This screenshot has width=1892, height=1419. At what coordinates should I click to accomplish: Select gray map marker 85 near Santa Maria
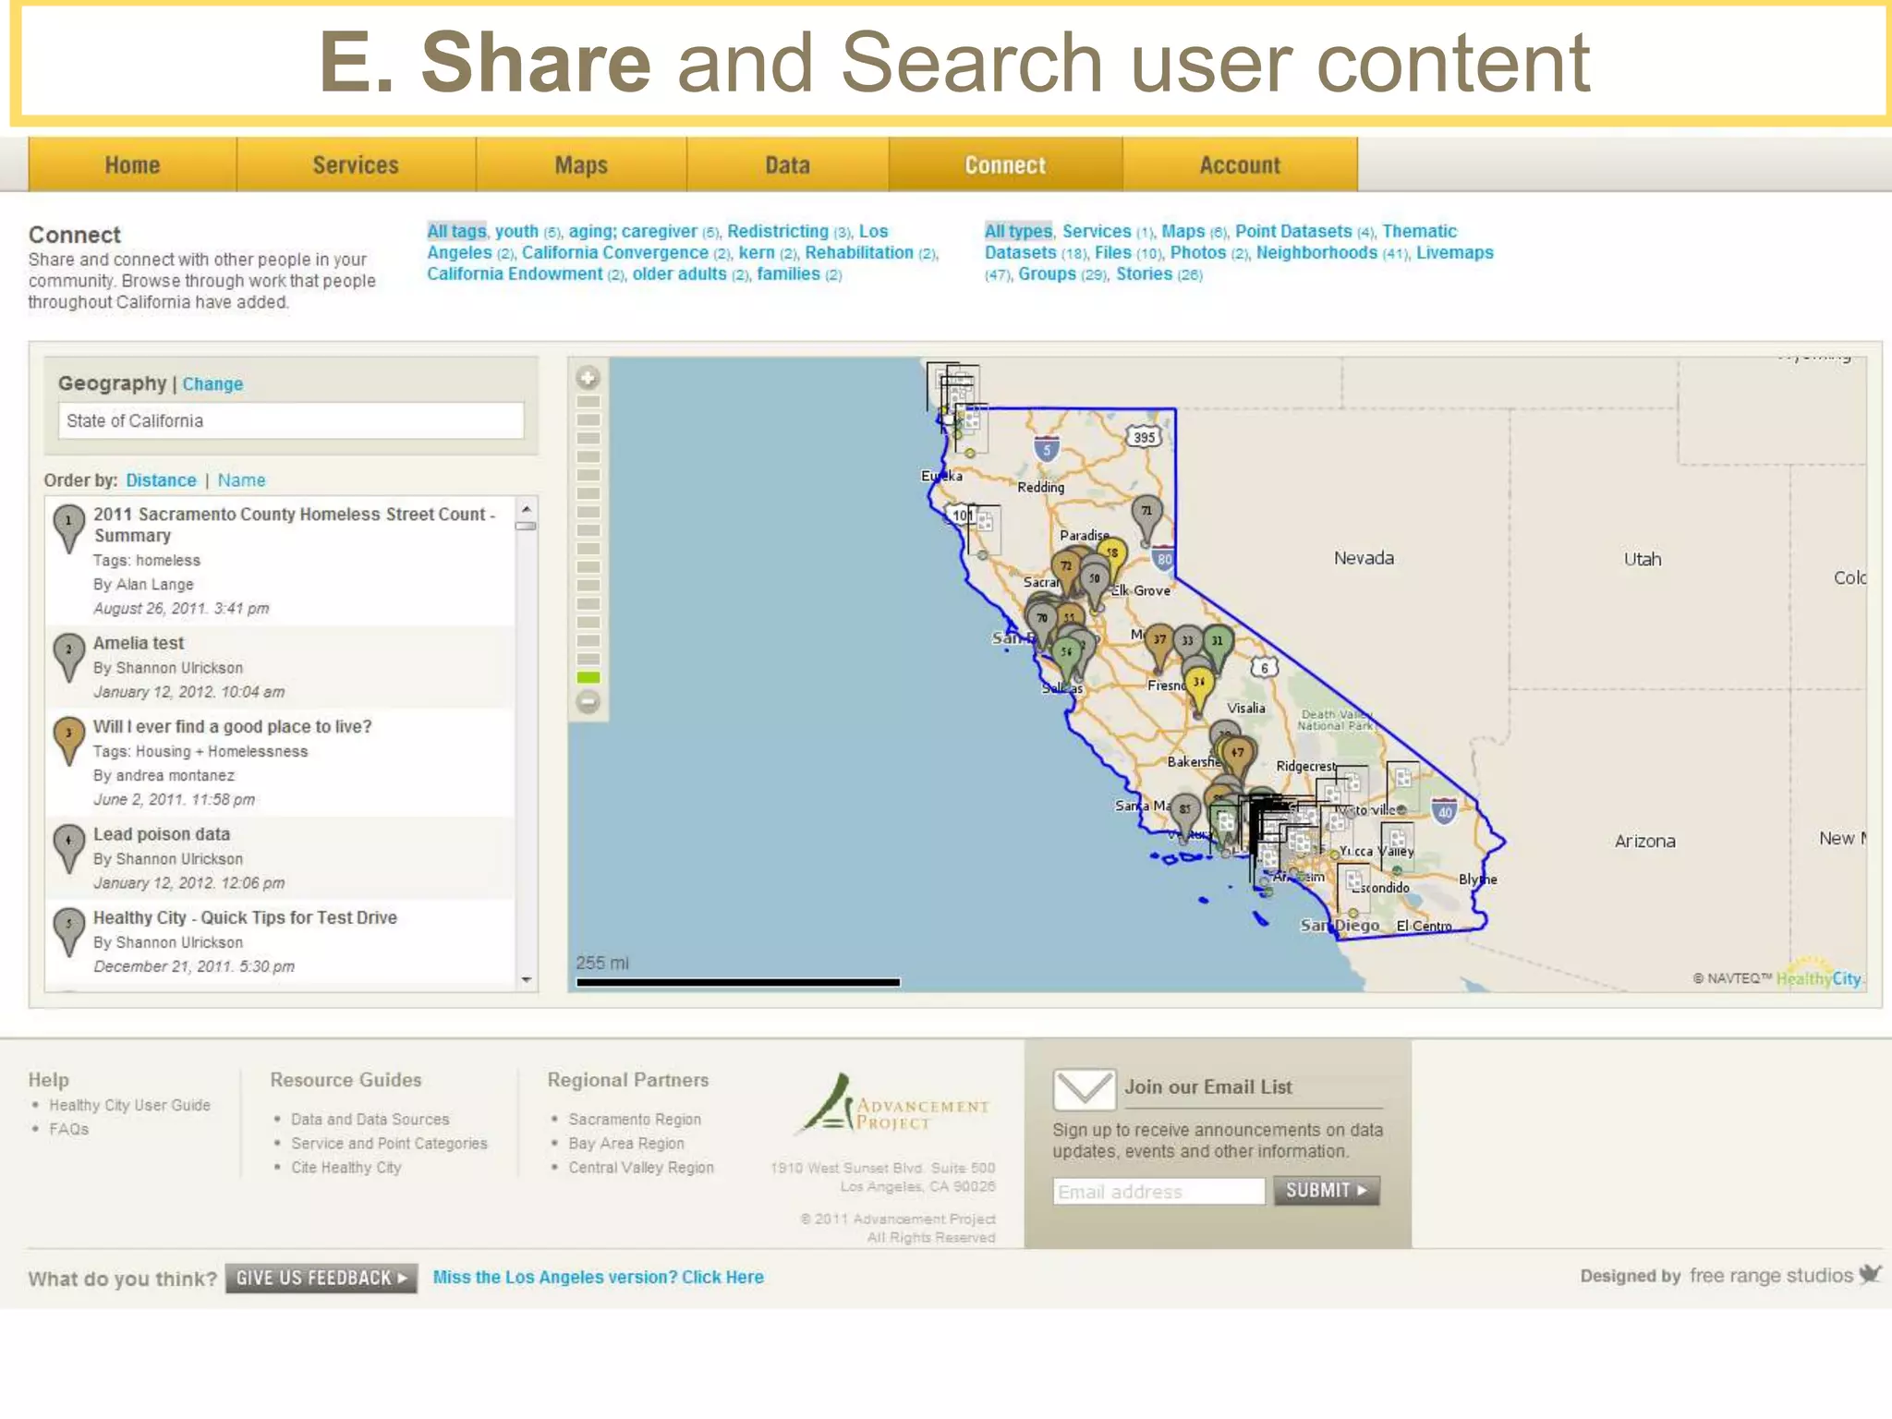click(x=1184, y=813)
